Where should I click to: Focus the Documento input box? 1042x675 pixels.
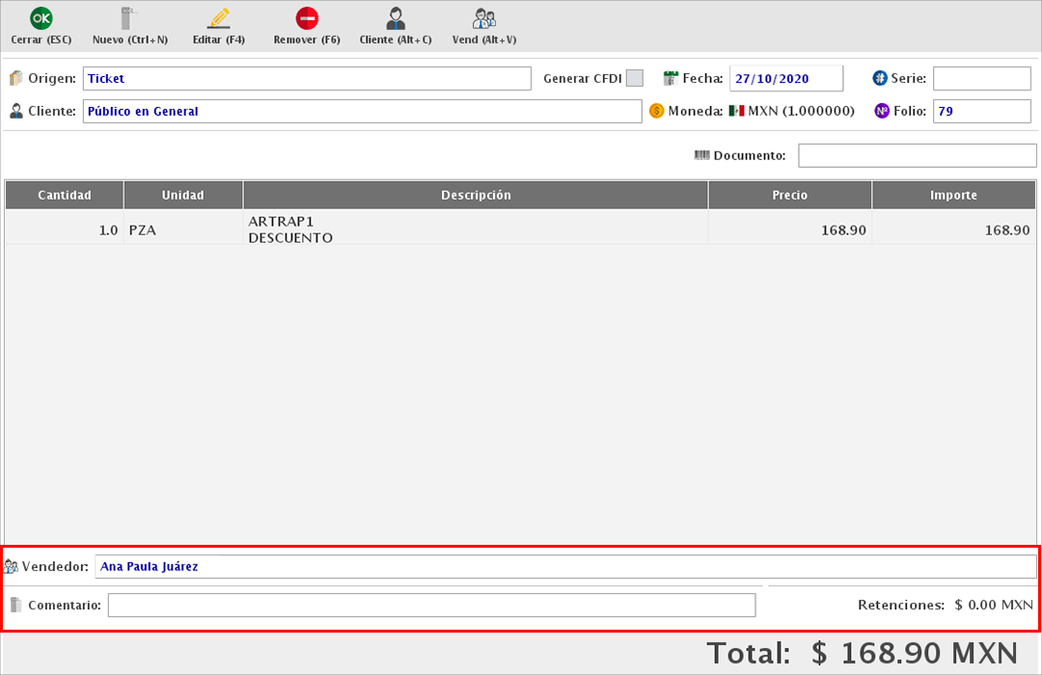tap(917, 155)
